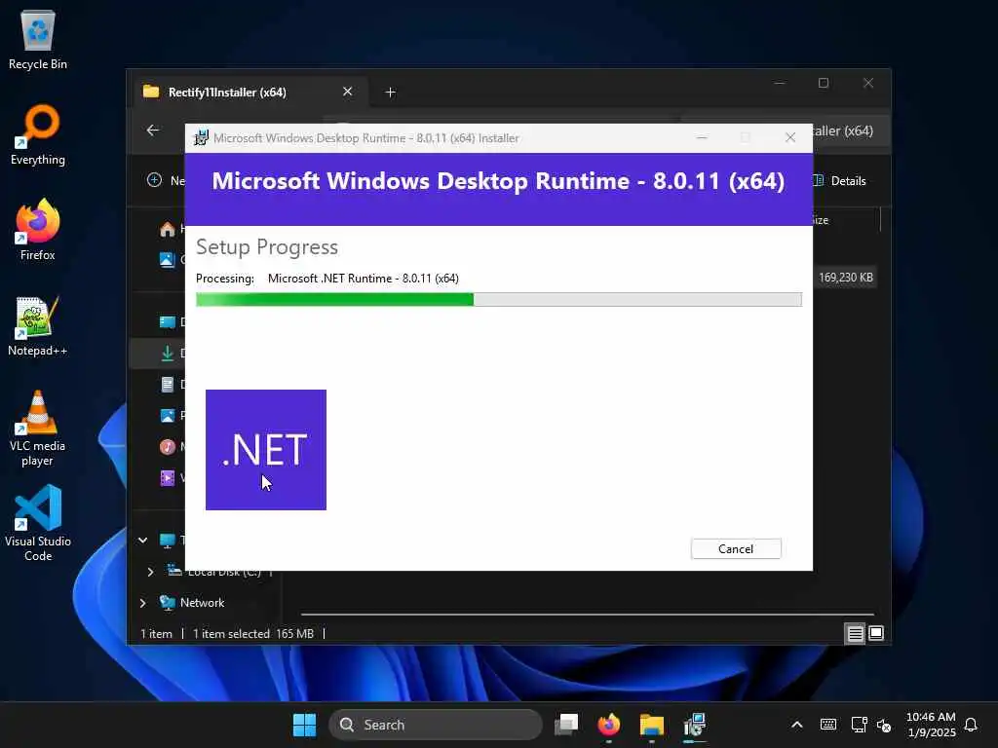Screen dimensions: 998x748
Task: Click the setup progress bar
Action: pos(498,300)
